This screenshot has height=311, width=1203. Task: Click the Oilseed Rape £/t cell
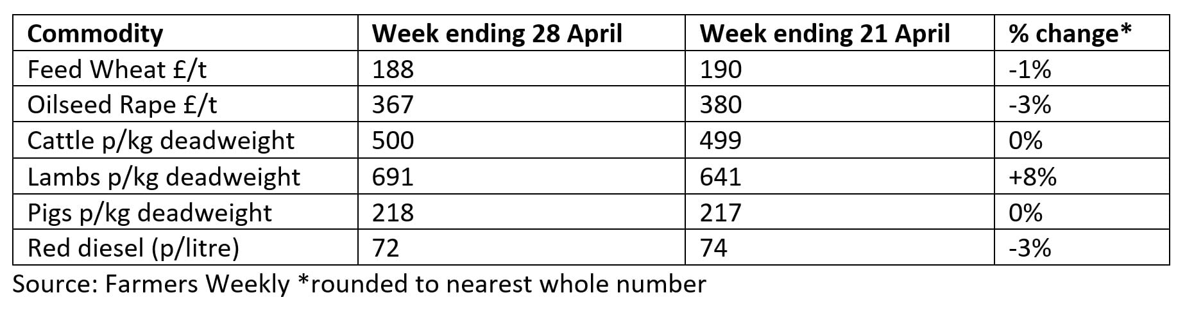pos(122,105)
